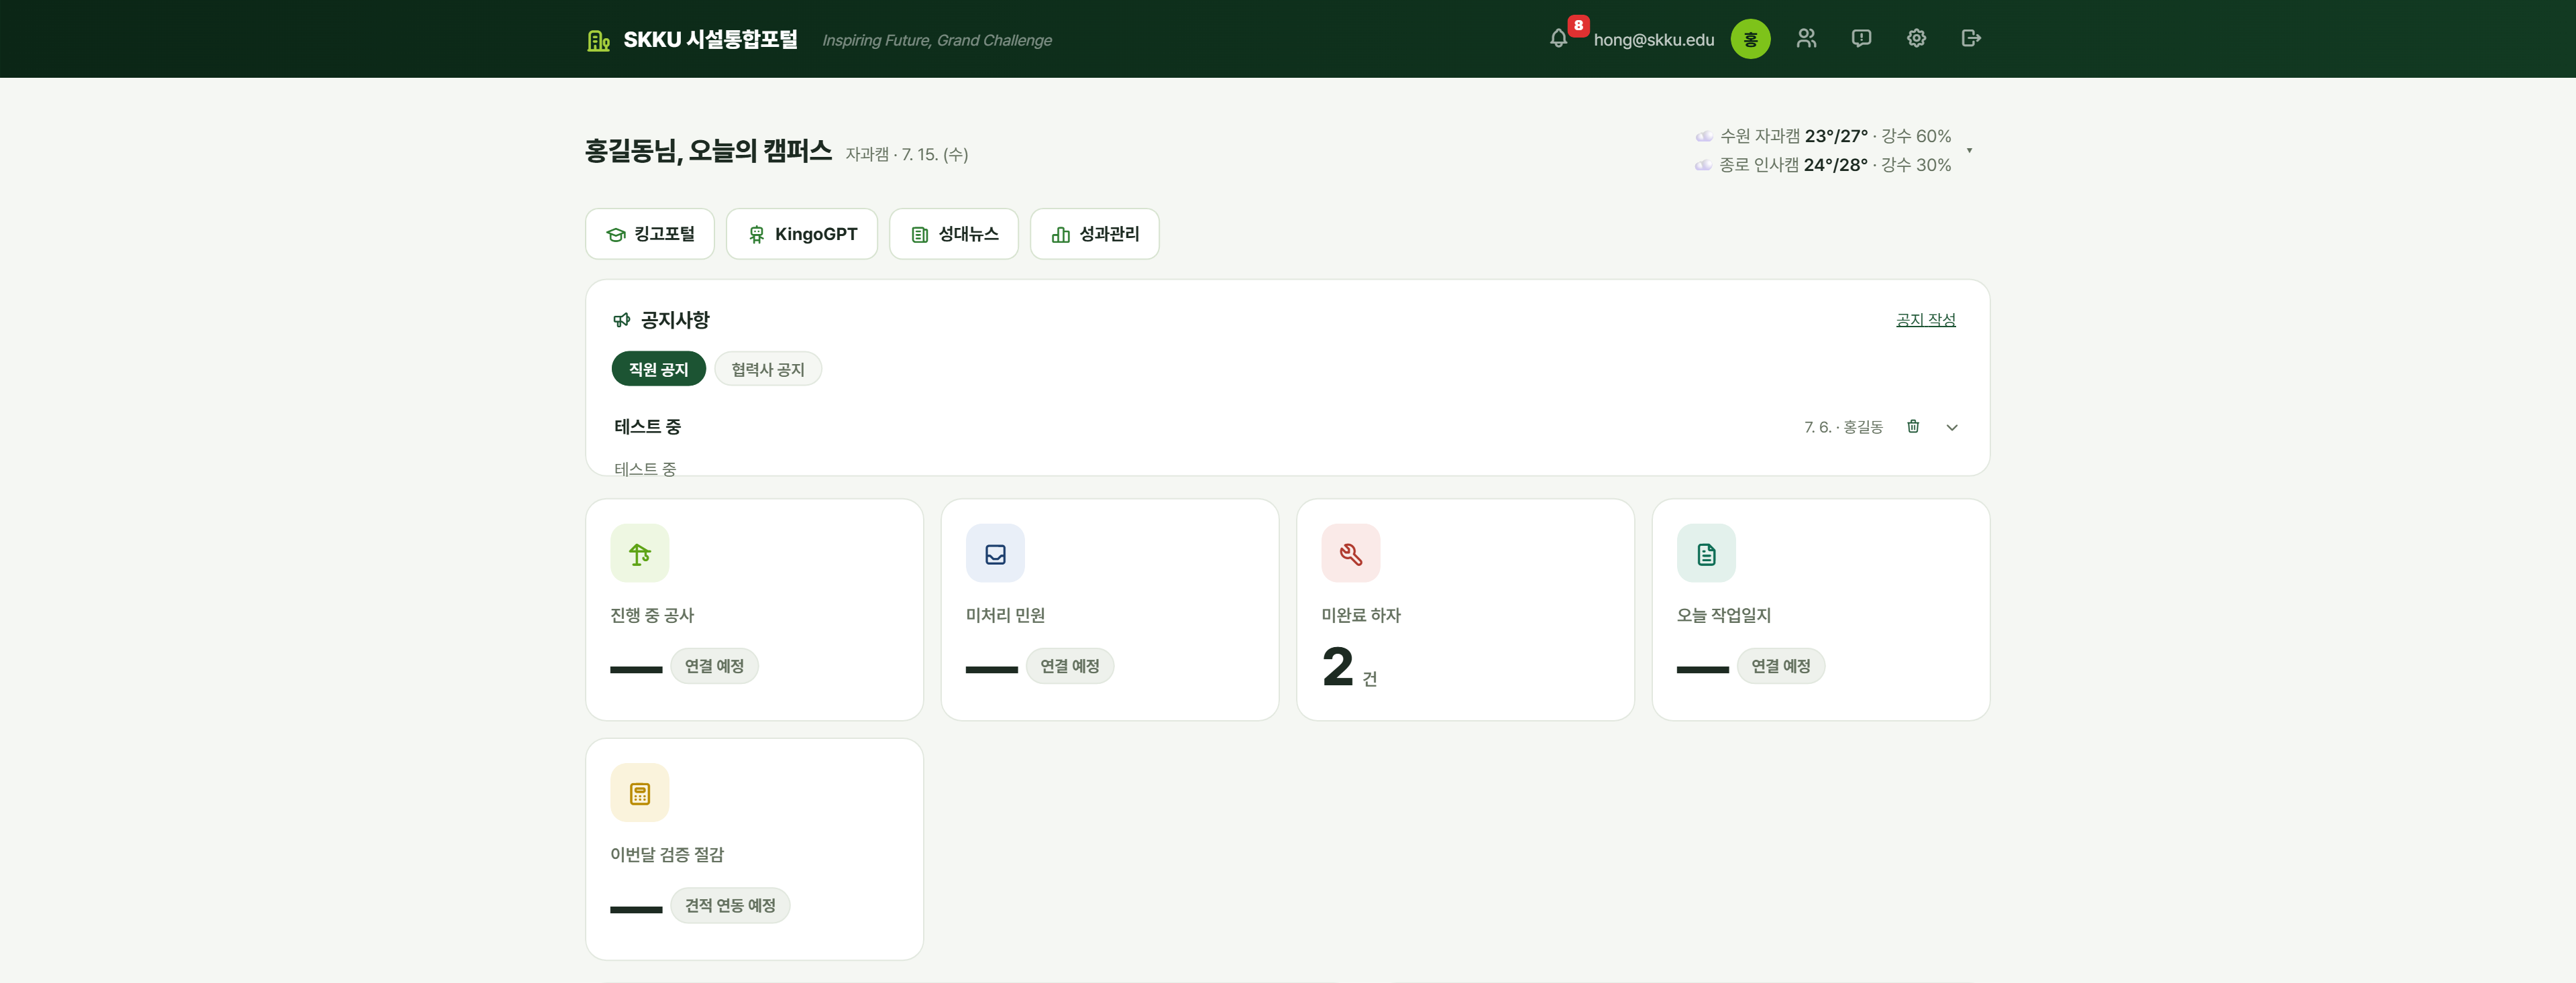Click the 이번달 검증 절감 card label
The image size is (2576, 983).
667,855
